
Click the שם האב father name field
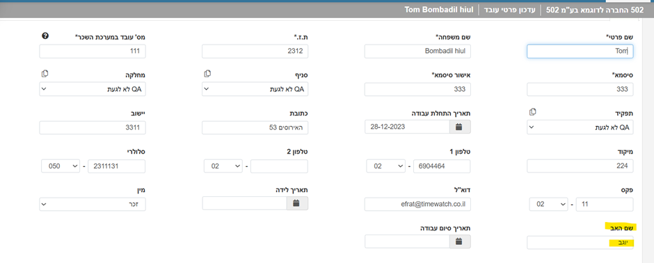point(580,243)
